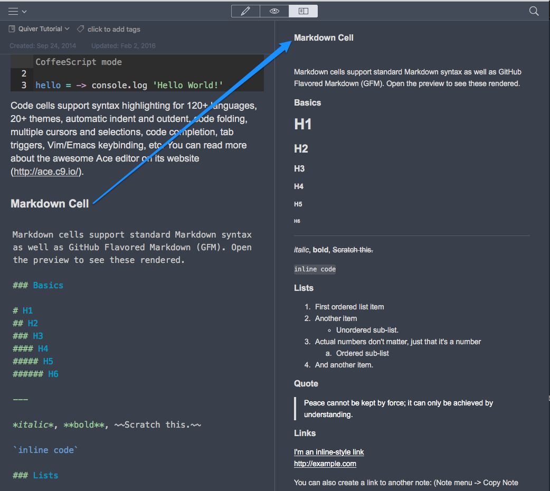This screenshot has height=491, width=550.
Task: Click the rendered "Lists" heading in the preview
Action: 304,288
